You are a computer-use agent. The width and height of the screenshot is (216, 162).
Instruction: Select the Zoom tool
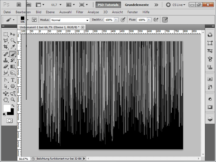13,99
